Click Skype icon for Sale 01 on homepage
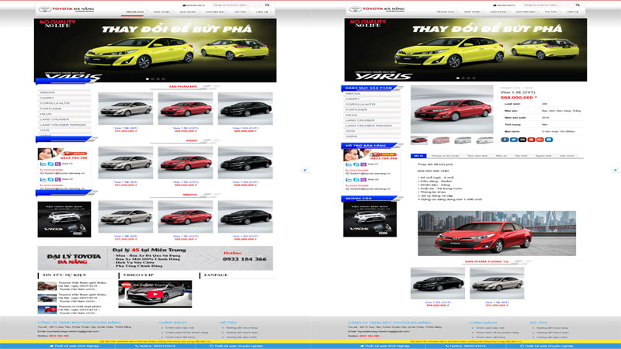This screenshot has height=349, width=621. [x=50, y=164]
